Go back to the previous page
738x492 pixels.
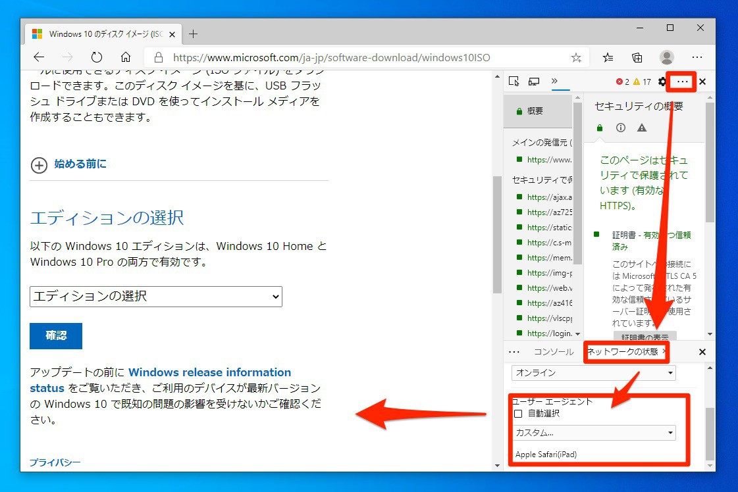(x=39, y=57)
